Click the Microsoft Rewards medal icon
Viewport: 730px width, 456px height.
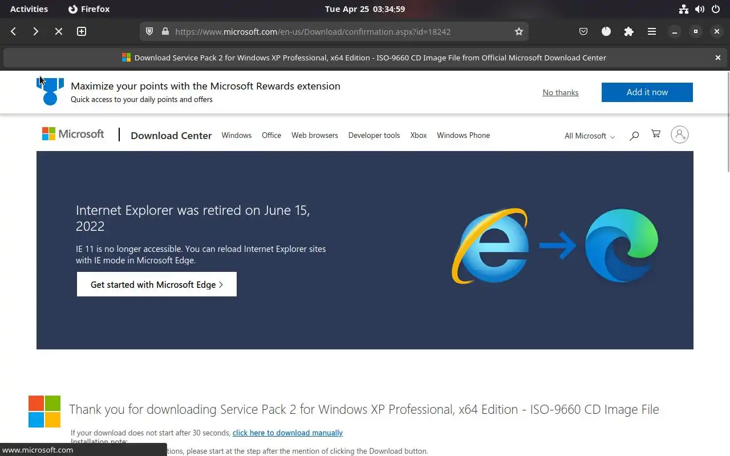(x=50, y=91)
